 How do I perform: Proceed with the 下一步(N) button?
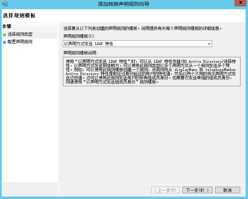coord(197,190)
